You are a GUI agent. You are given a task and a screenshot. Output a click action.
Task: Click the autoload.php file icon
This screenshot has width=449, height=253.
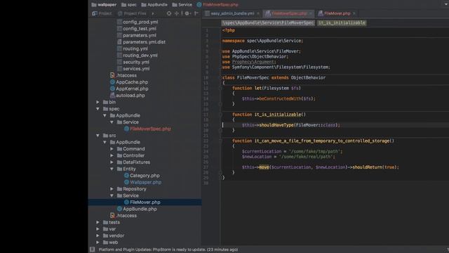coord(112,96)
